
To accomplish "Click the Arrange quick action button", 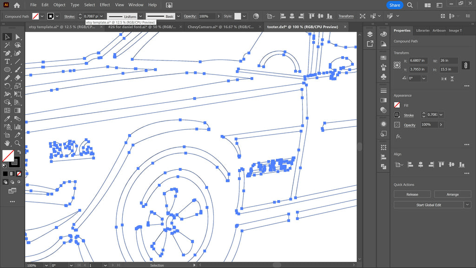I will (x=453, y=194).
